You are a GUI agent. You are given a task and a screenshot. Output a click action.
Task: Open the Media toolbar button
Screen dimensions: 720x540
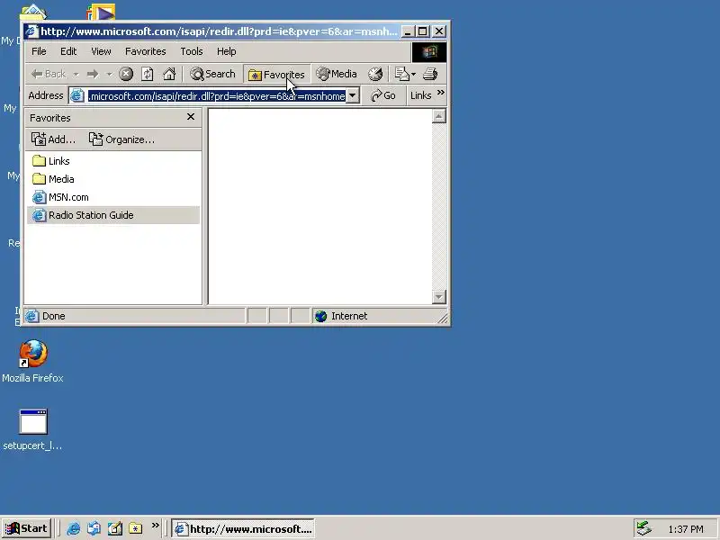click(337, 74)
